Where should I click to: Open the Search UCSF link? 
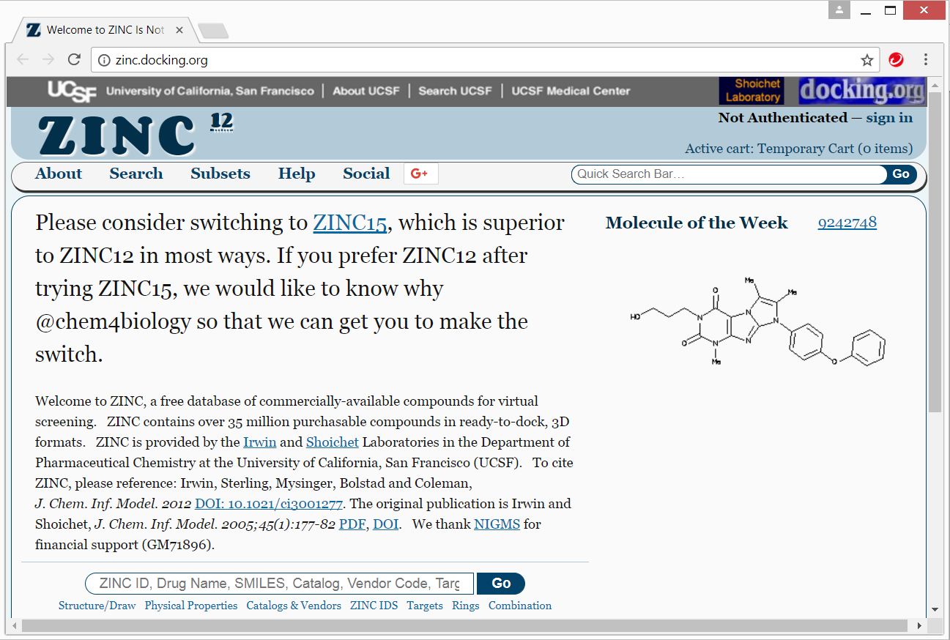pos(456,92)
